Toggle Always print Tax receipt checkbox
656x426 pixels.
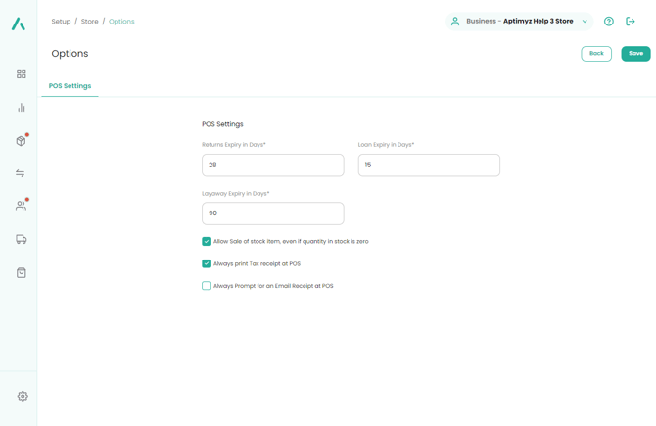207,263
